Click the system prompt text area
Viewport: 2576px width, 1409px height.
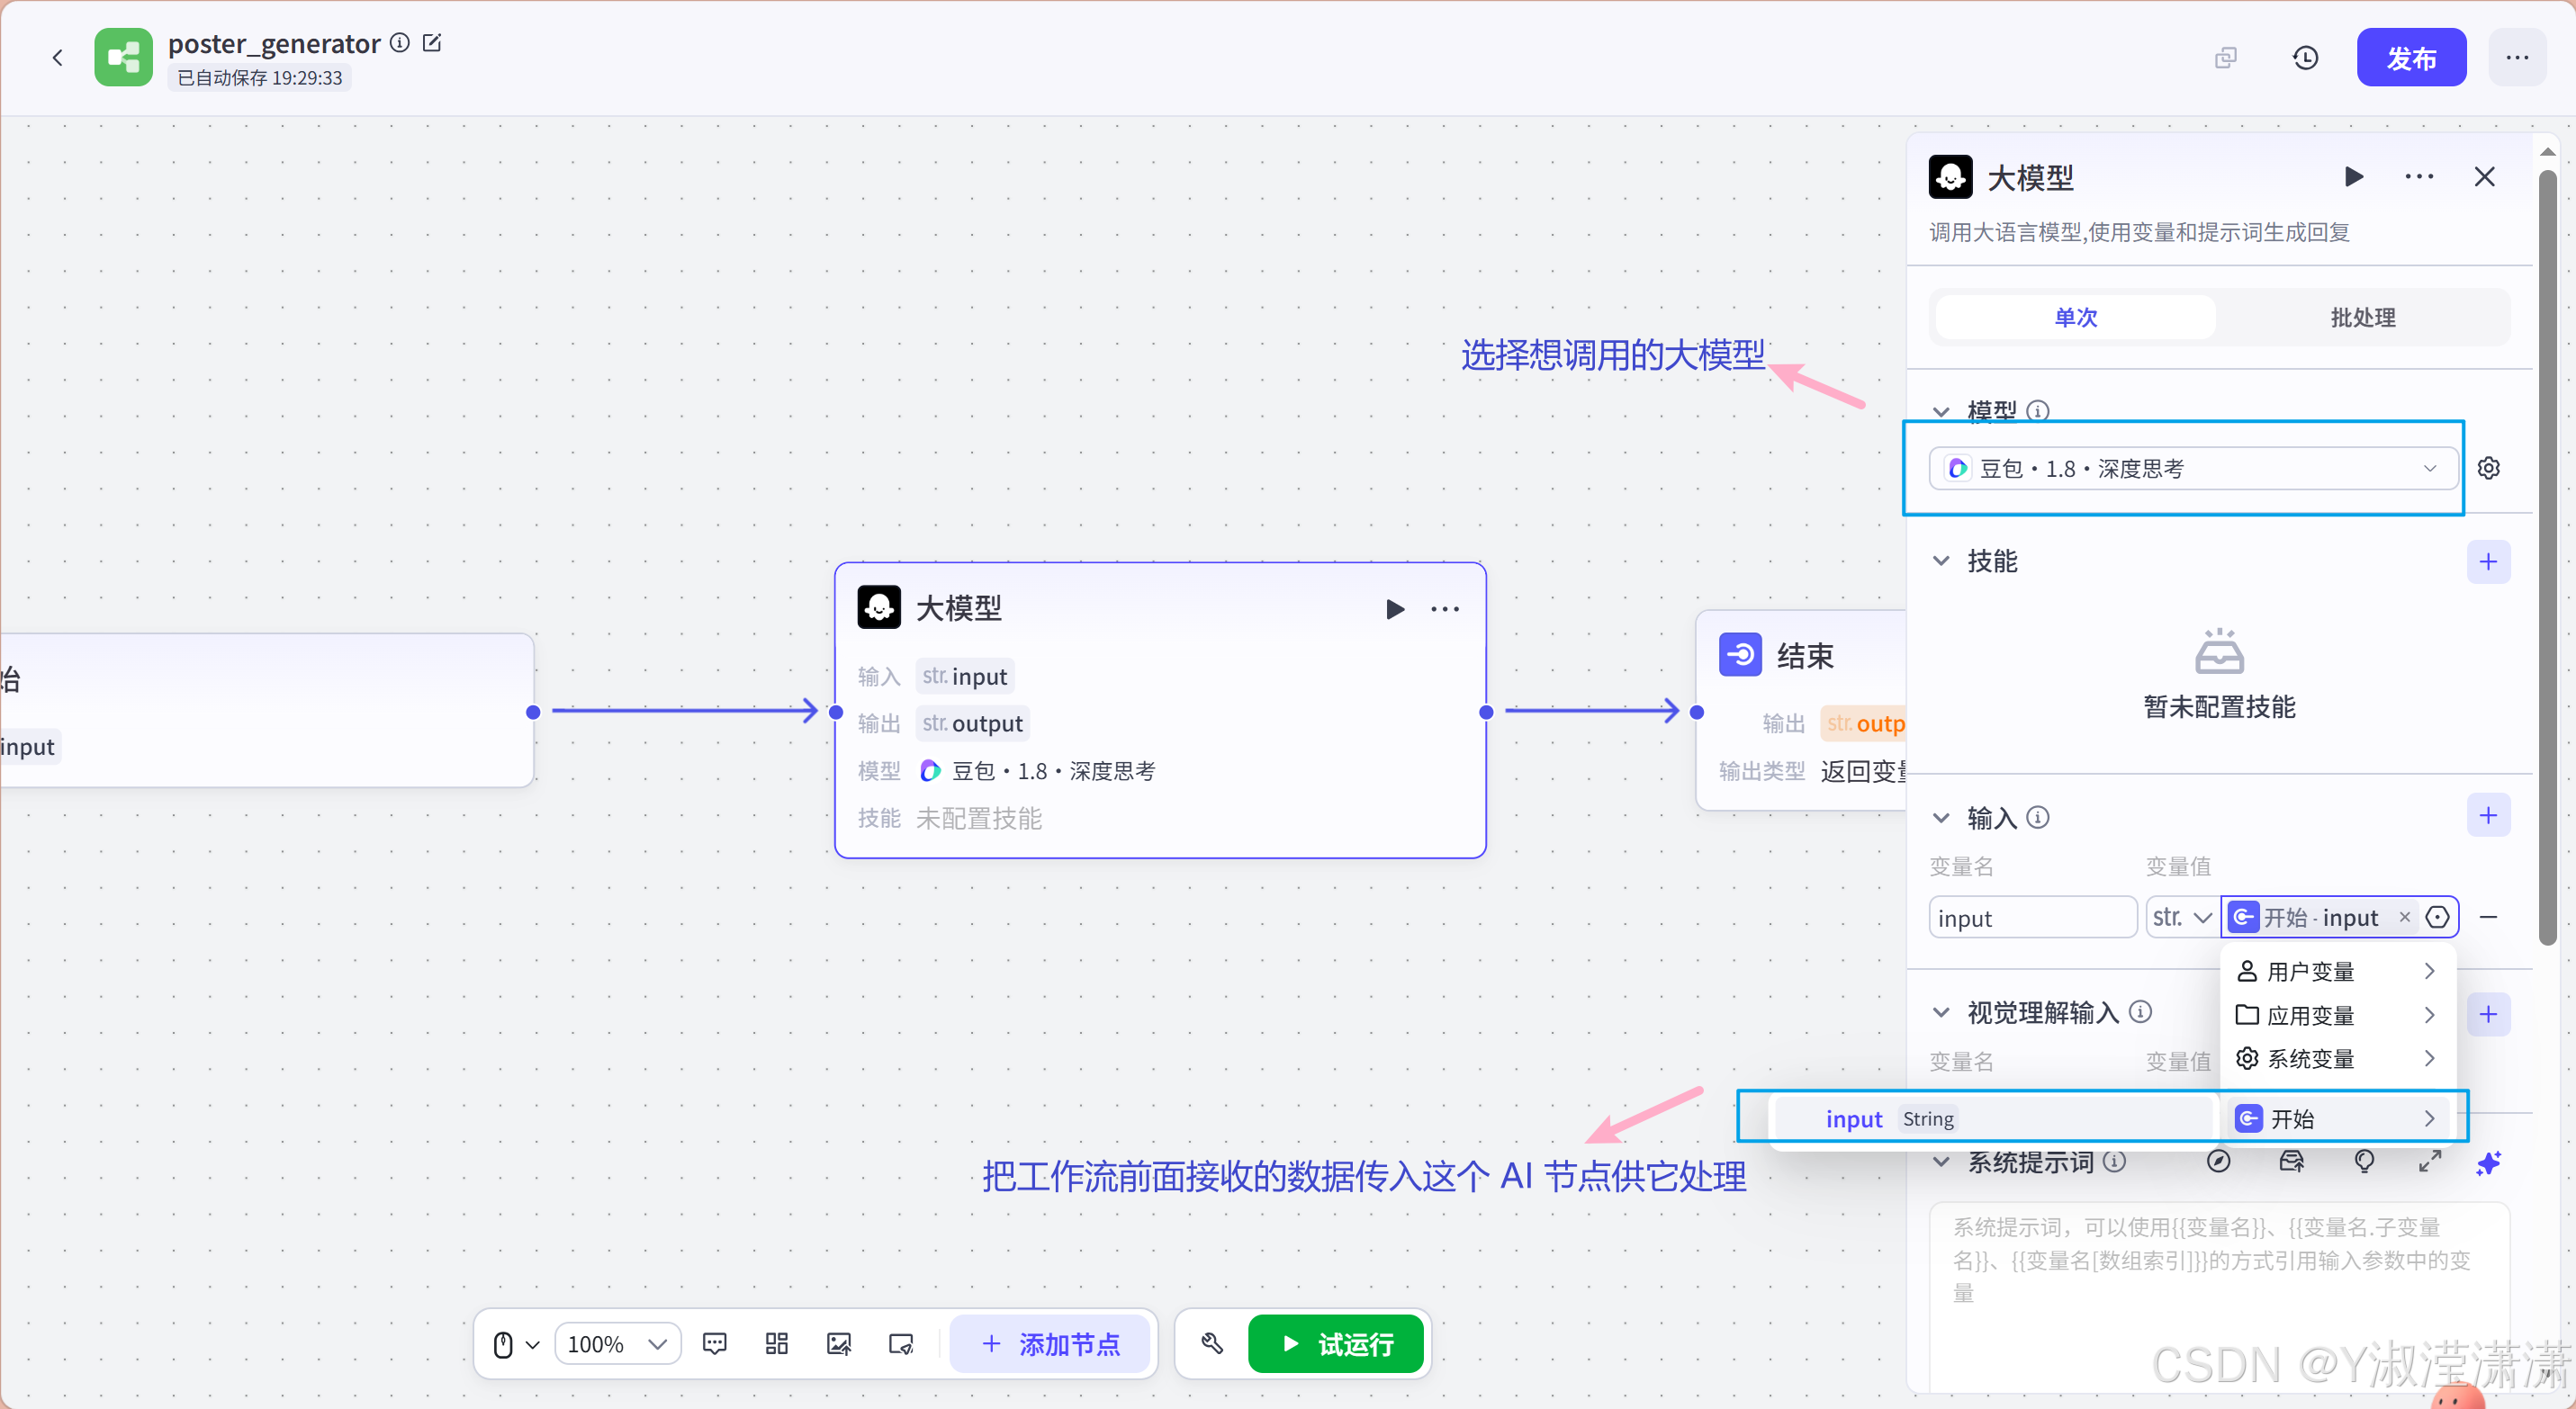2218,1297
